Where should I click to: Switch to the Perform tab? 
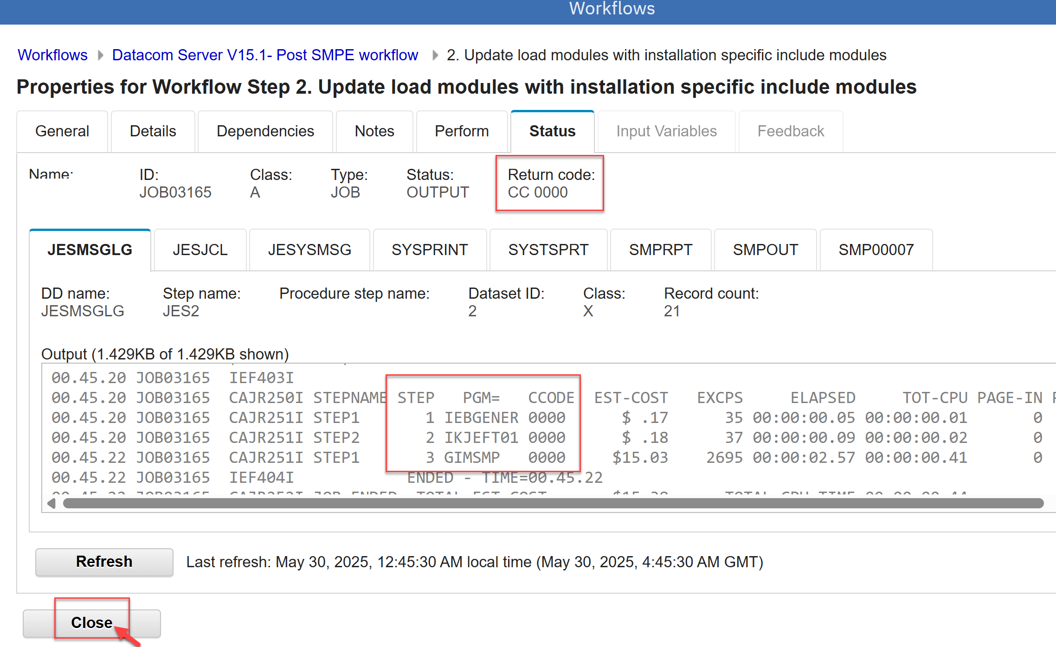pos(461,131)
